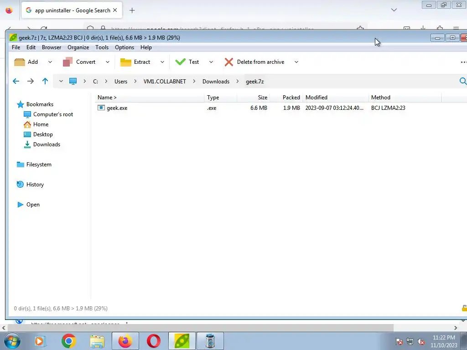Viewport: 467px width, 350px height.
Task: Select geek.7z in the breadcrumb path
Action: point(255,82)
